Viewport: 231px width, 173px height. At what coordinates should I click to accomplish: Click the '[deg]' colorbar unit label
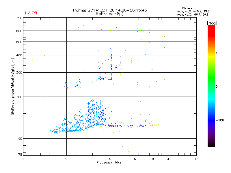point(212,23)
